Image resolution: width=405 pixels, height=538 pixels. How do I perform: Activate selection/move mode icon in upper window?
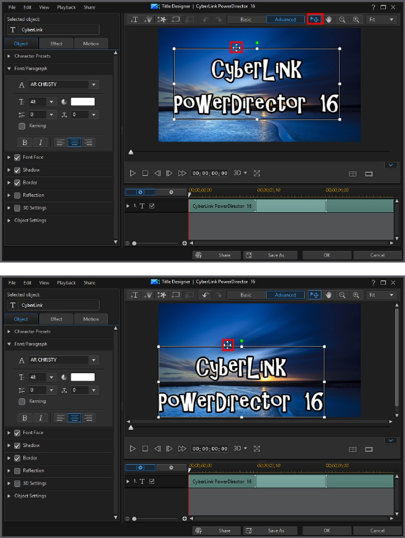(x=315, y=20)
